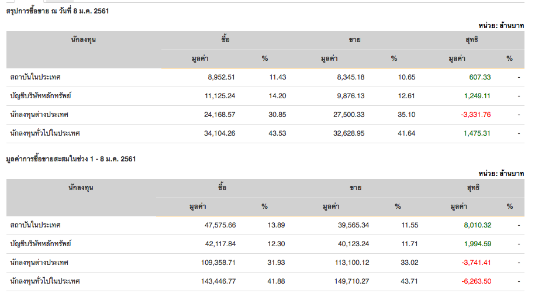The image size is (535, 300).
Task: Click the net value 1,475.31 cell
Action: coord(477,133)
